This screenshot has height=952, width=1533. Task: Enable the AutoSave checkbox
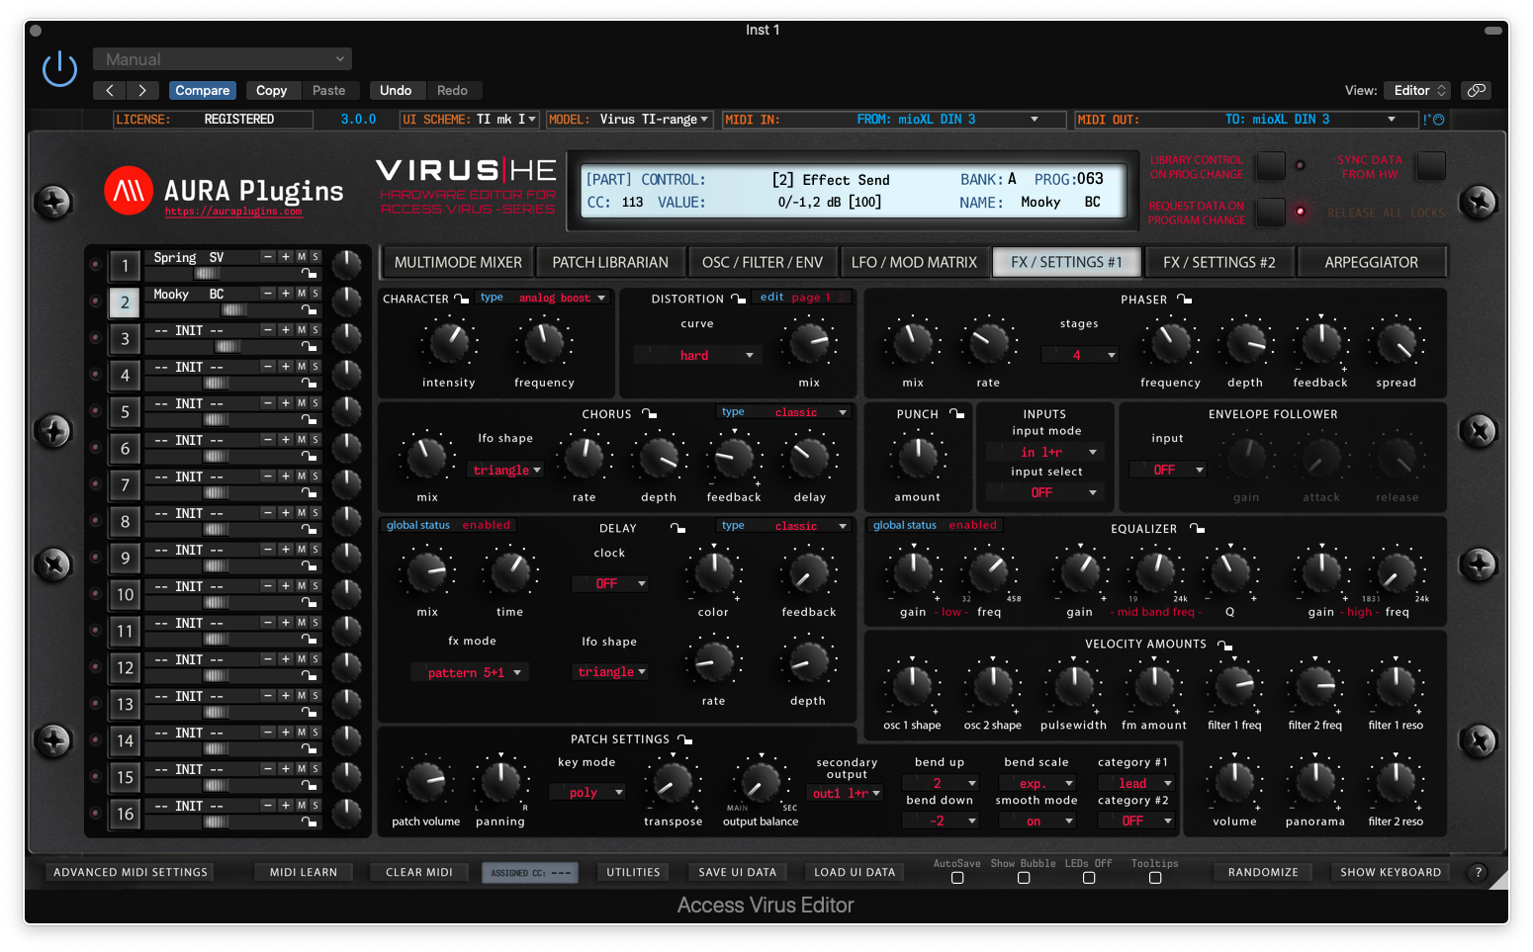[957, 878]
